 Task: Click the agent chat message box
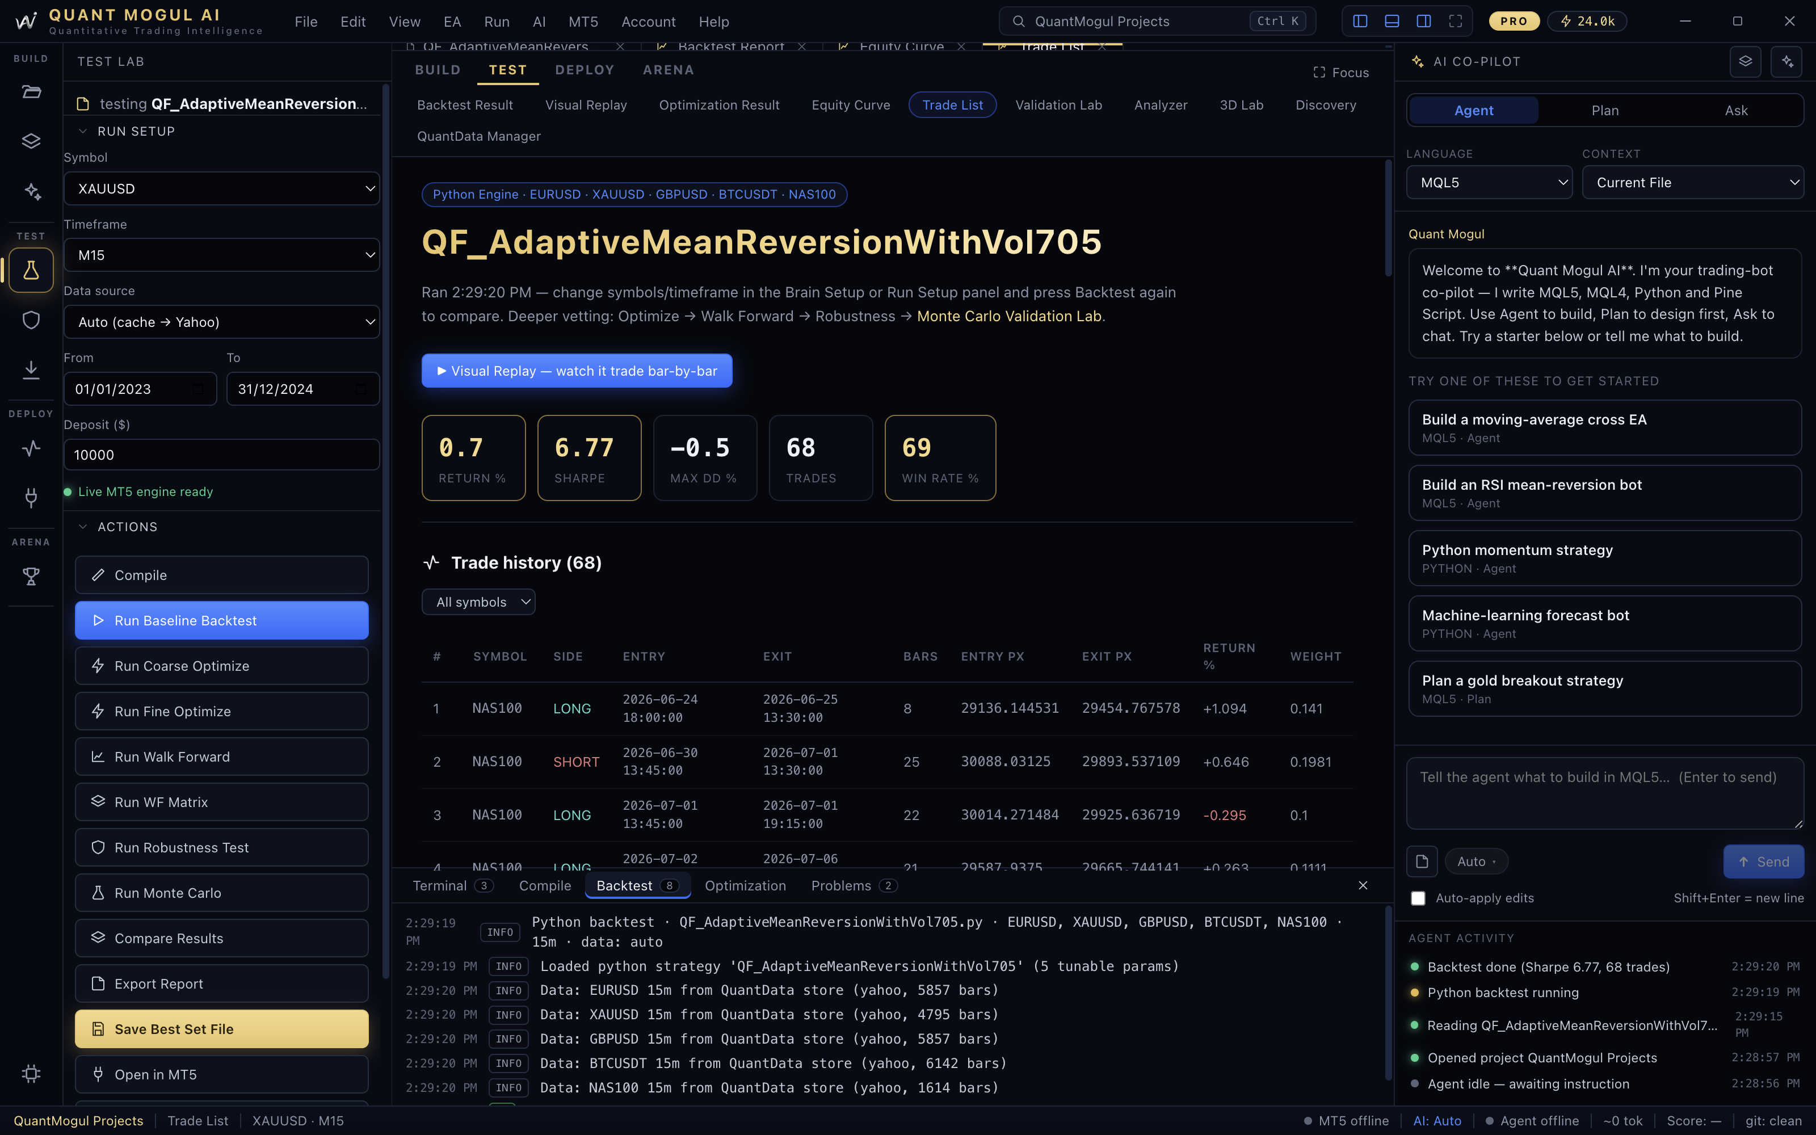[x=1604, y=793]
